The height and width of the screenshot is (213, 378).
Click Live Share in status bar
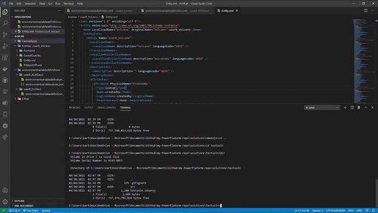tap(31, 211)
